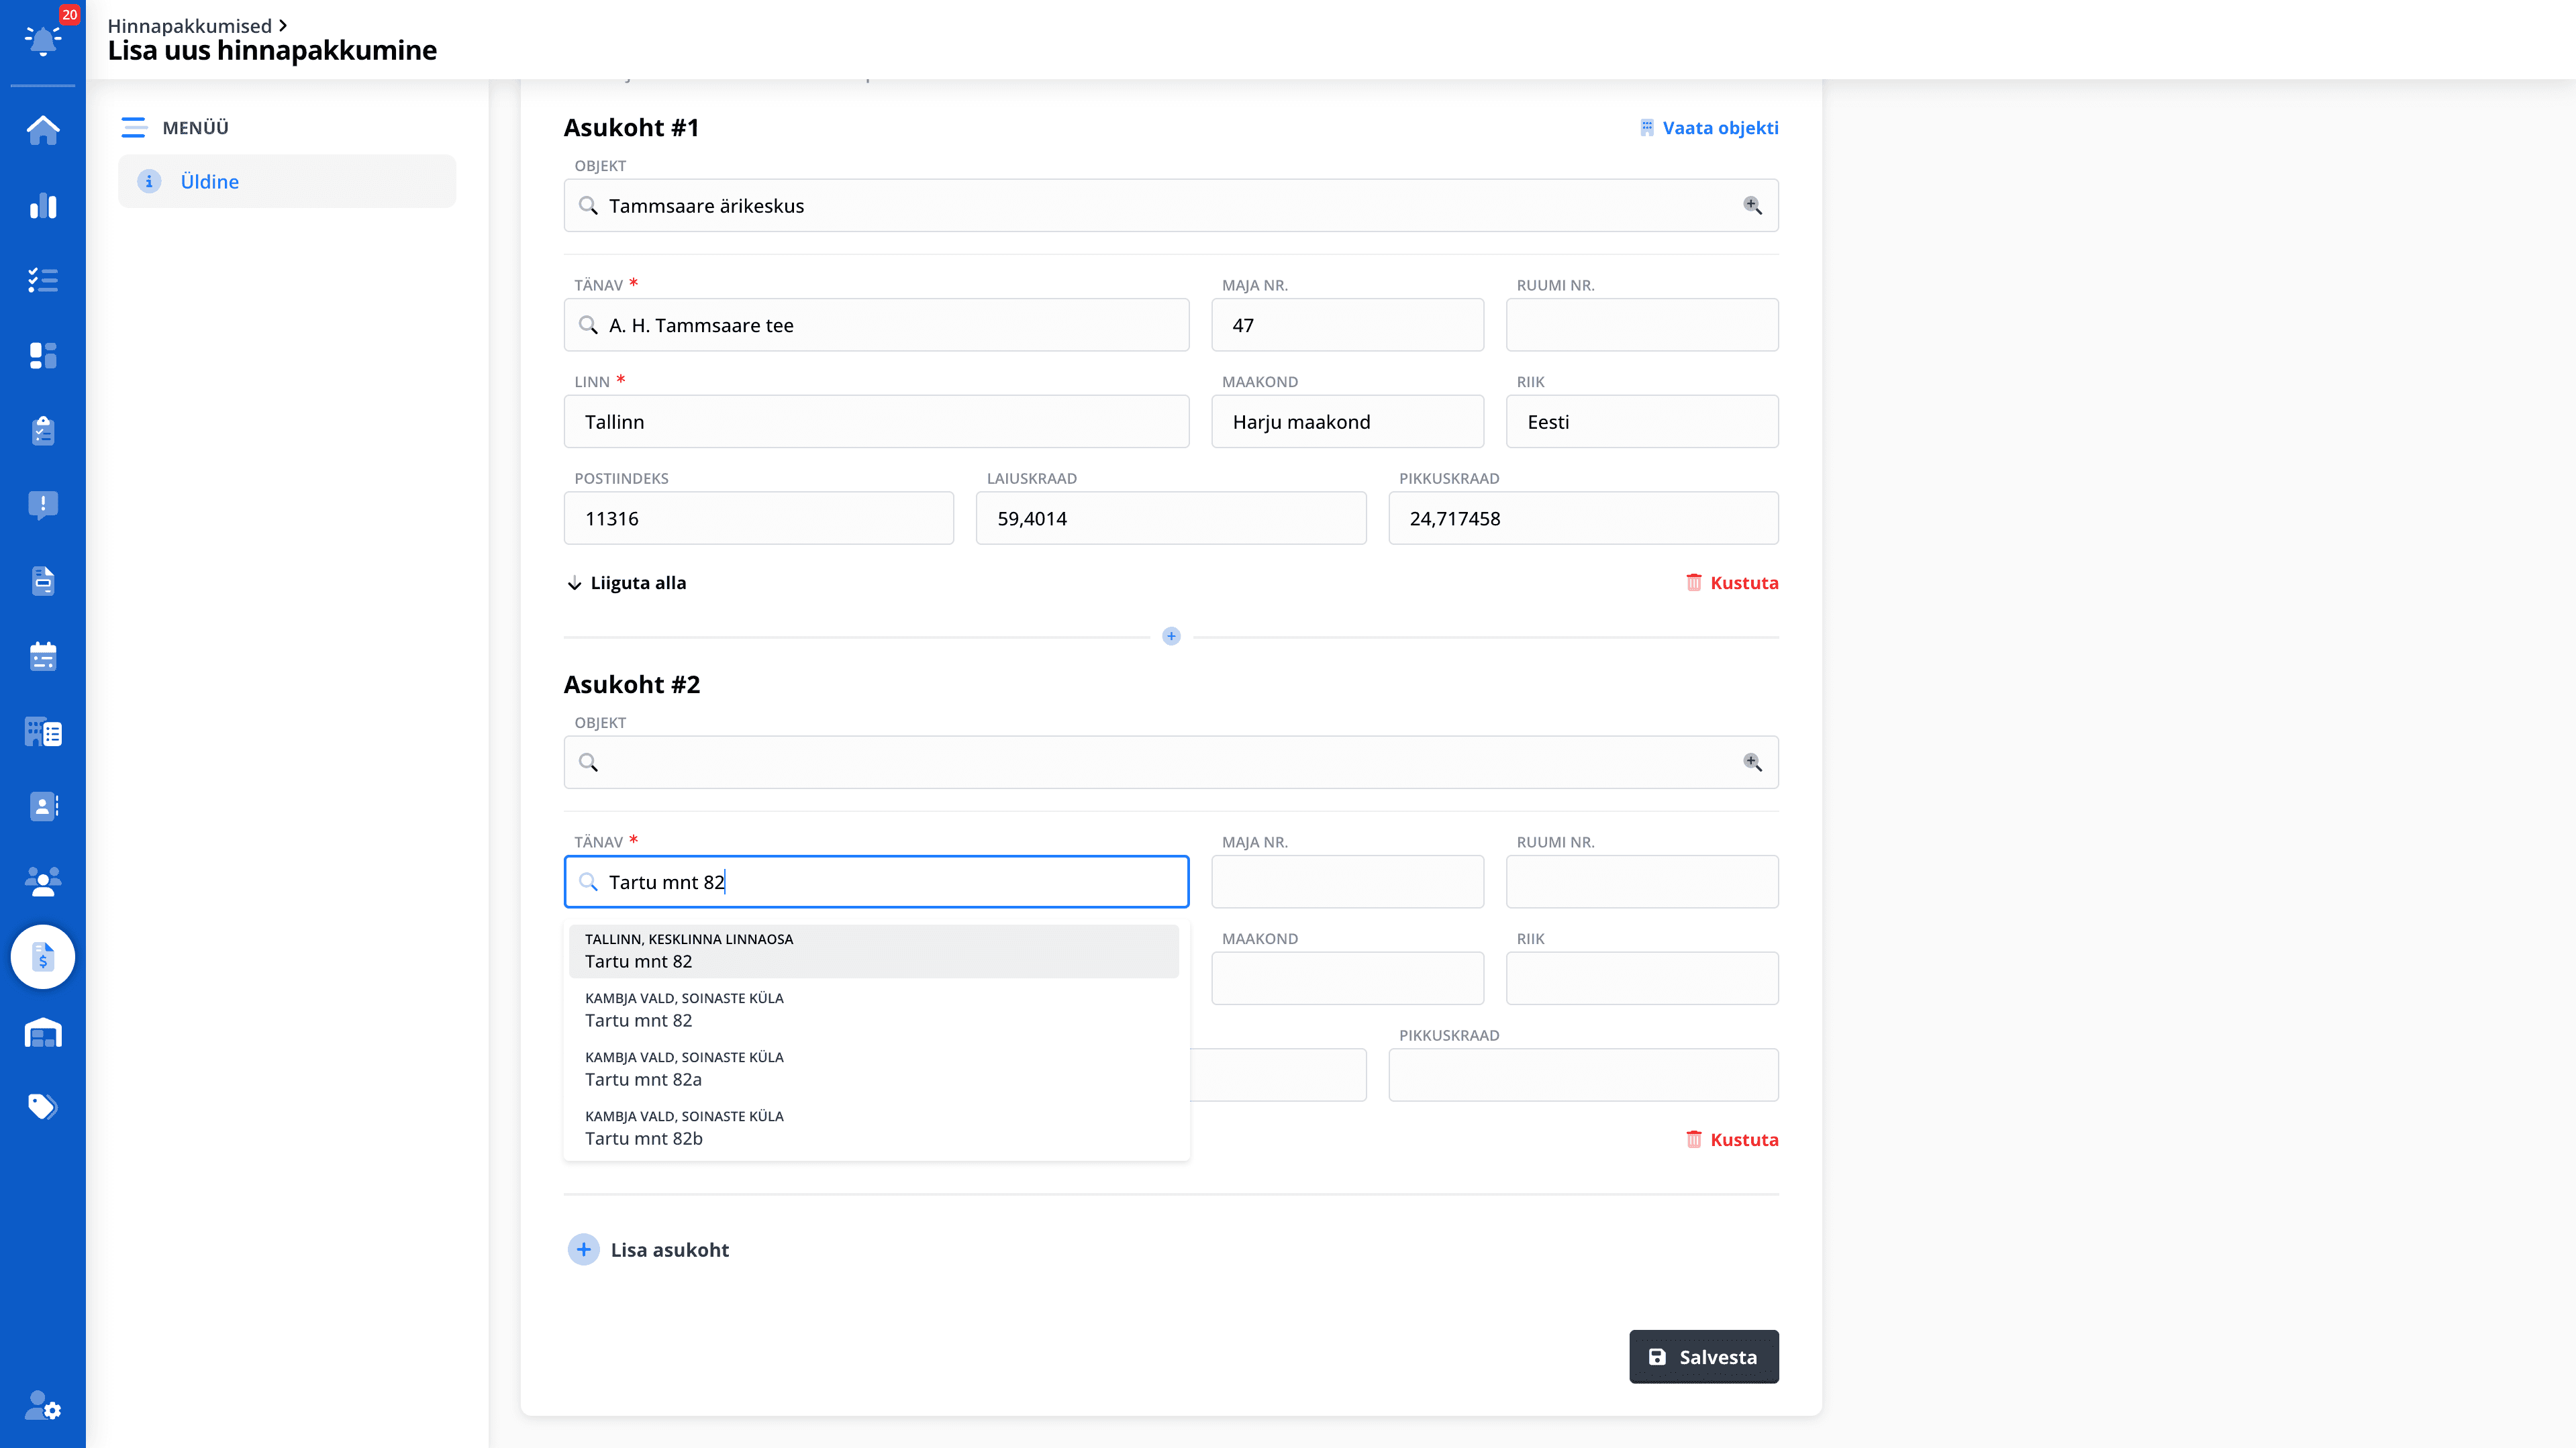Click empty Riik field in Asukoht #2
Image resolution: width=2576 pixels, height=1448 pixels.
point(1642,978)
